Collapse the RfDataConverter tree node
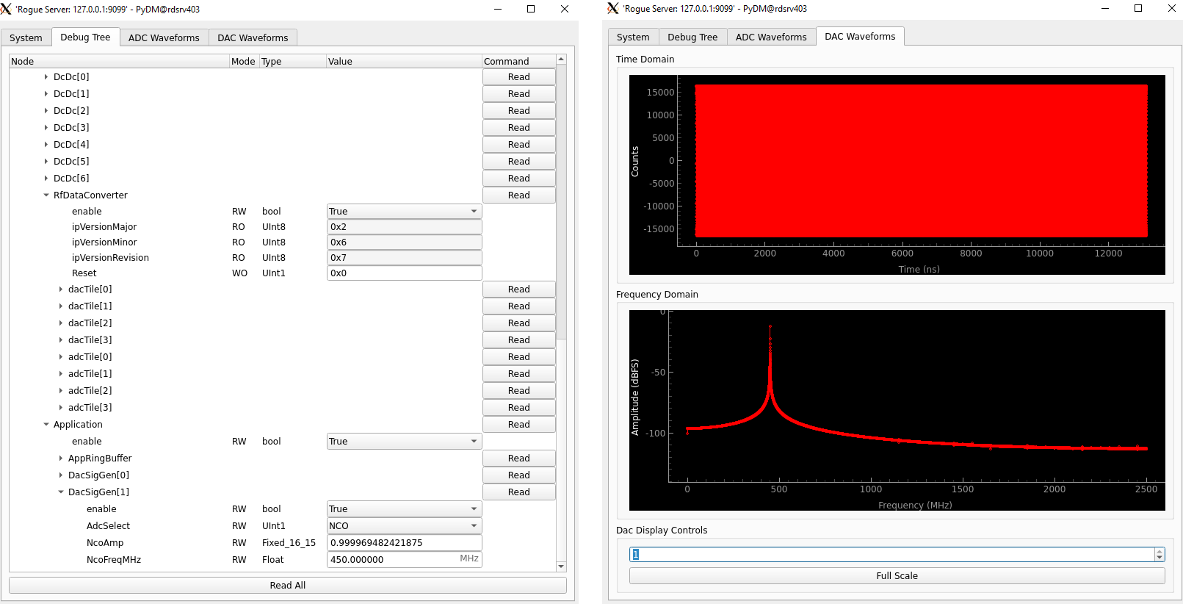Image resolution: width=1183 pixels, height=604 pixels. click(46, 195)
